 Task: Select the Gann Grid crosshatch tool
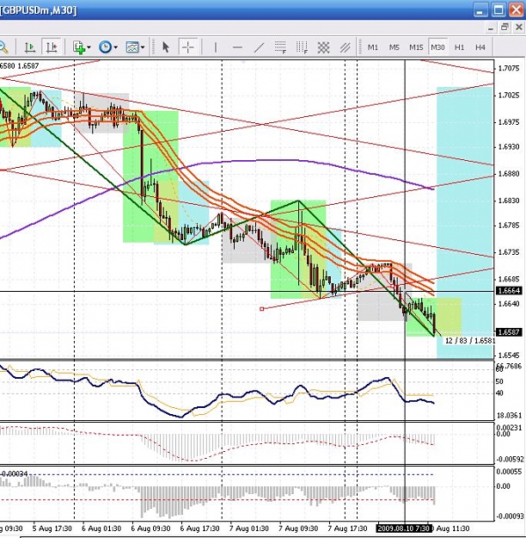pos(323,47)
